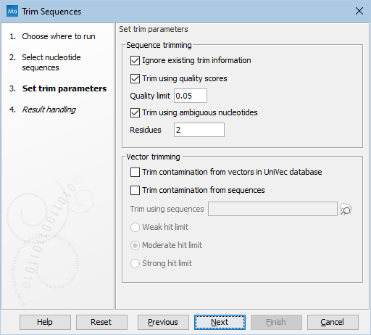
Task: Click the Trim using sequences field
Action: click(x=272, y=209)
